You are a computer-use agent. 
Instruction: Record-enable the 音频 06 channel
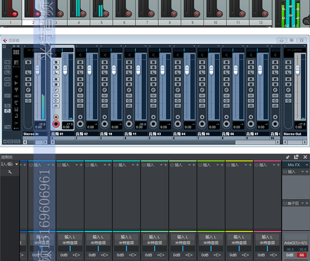227,124
